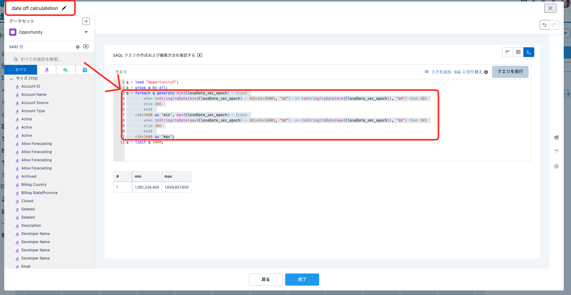
Task: Switch to table mode icon
Action: (x=518, y=52)
